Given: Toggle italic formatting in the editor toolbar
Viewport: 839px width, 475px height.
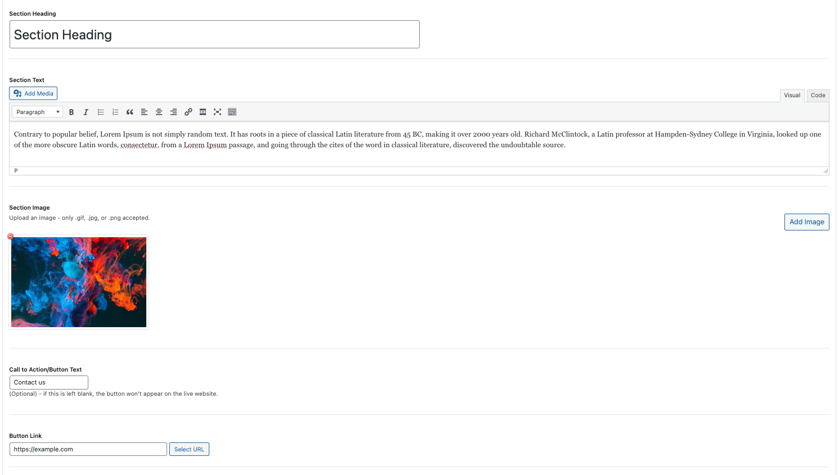Looking at the screenshot, I should click(x=86, y=112).
